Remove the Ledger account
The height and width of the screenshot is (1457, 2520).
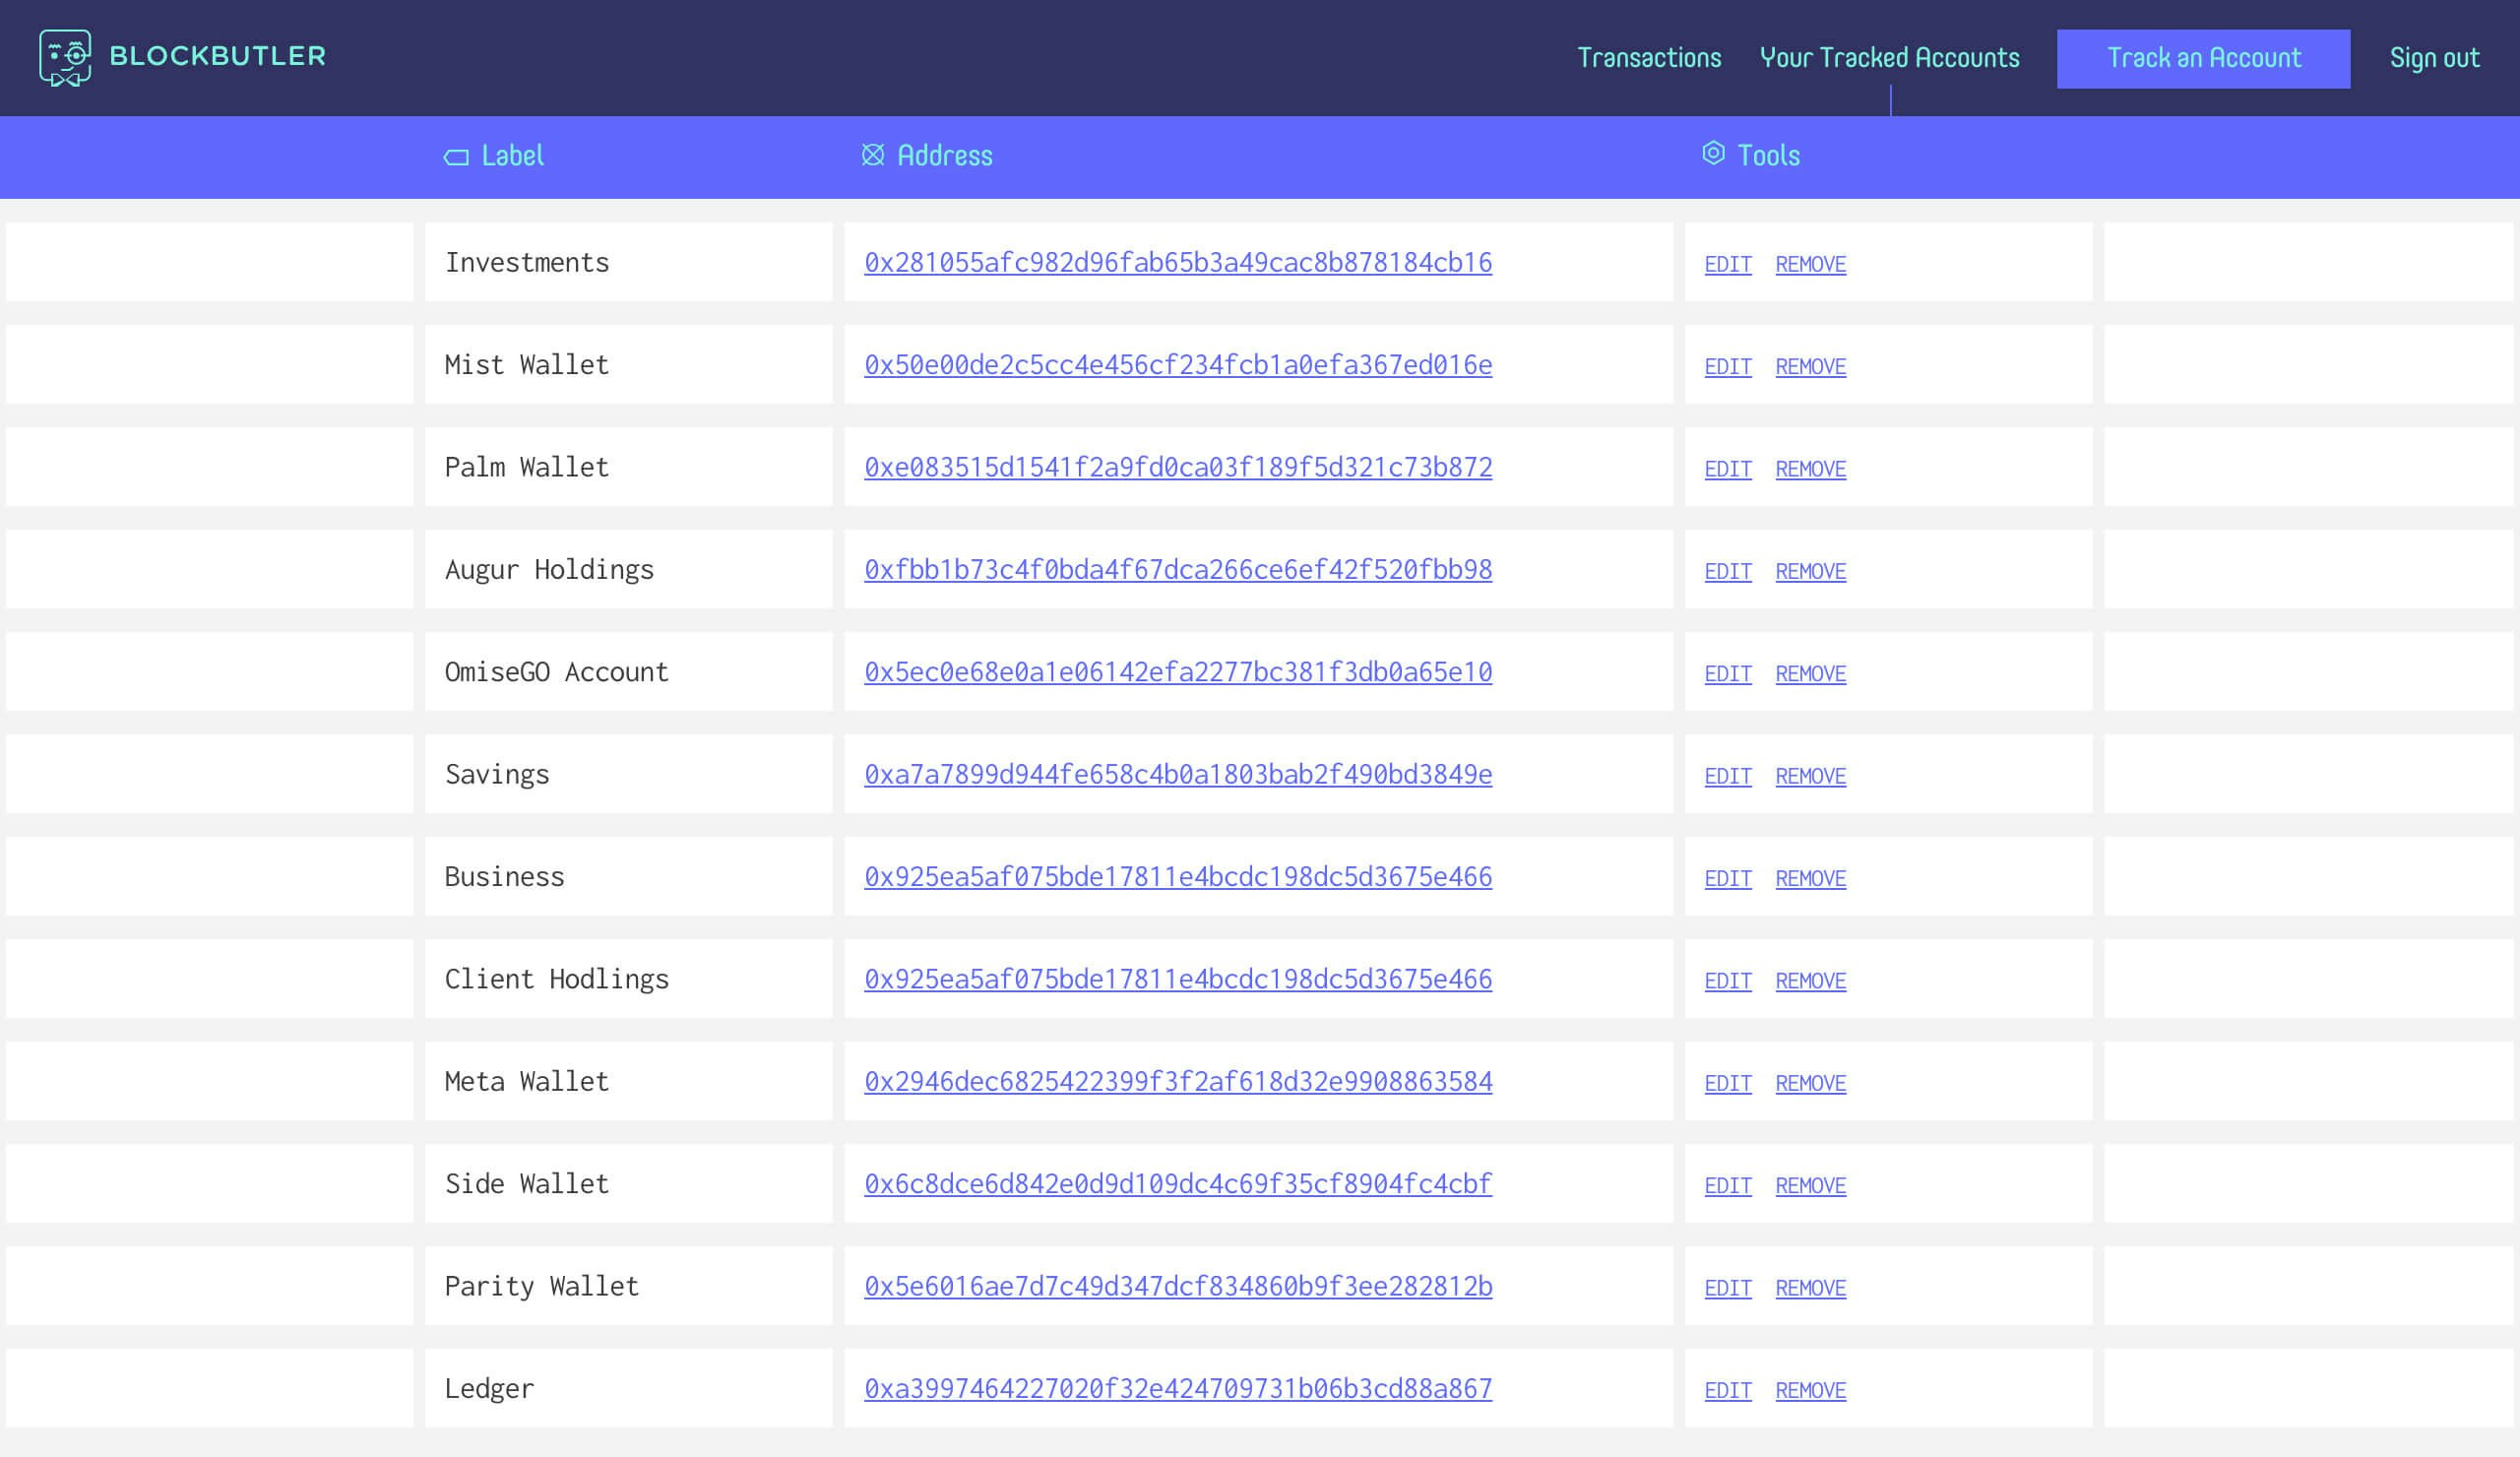click(1810, 1390)
